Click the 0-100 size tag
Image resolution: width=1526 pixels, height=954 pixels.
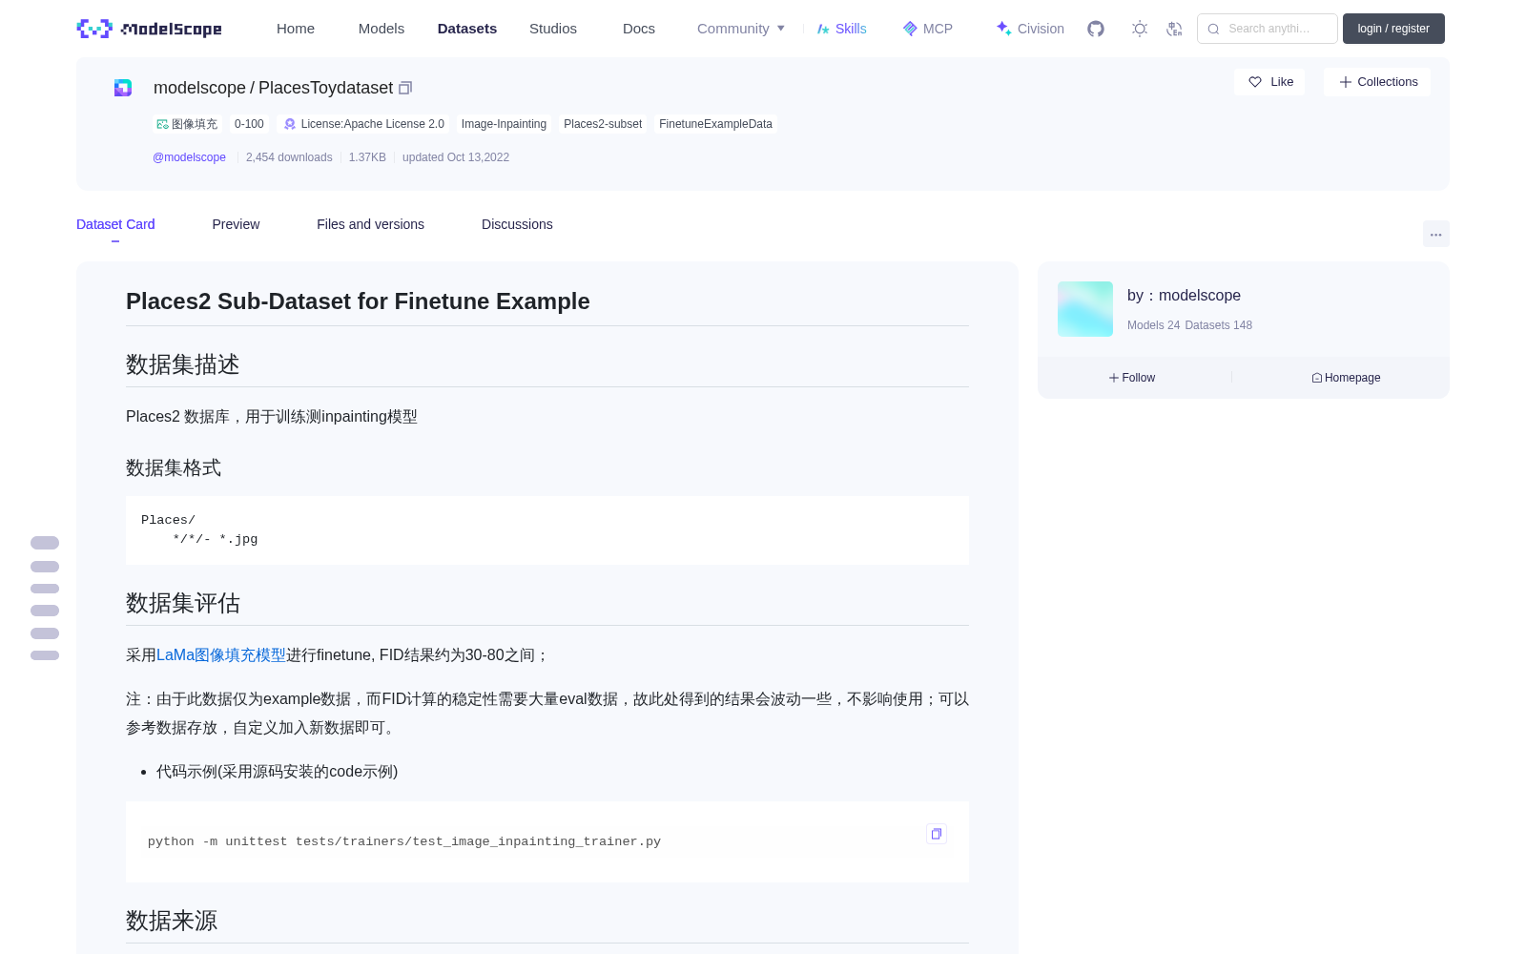tap(249, 124)
